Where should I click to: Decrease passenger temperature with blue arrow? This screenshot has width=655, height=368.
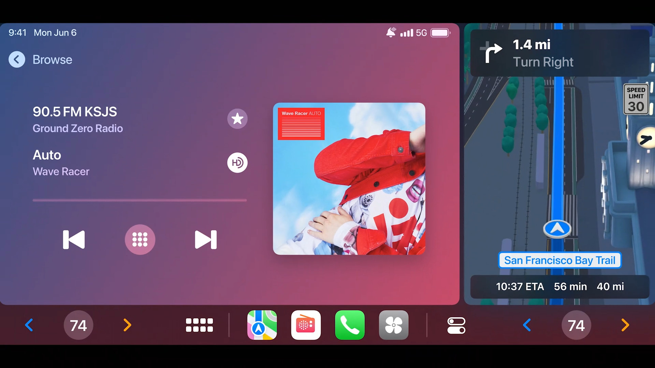point(527,325)
